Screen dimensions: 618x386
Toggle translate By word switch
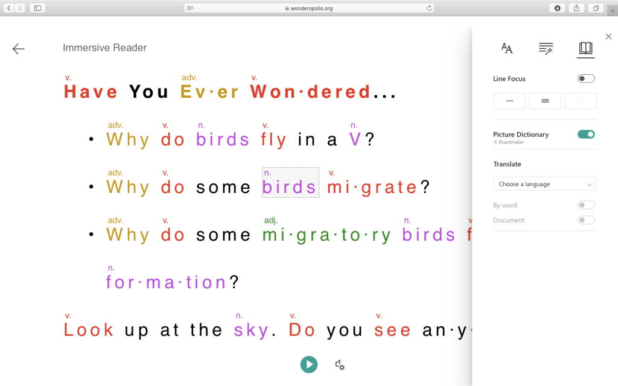[x=585, y=205]
